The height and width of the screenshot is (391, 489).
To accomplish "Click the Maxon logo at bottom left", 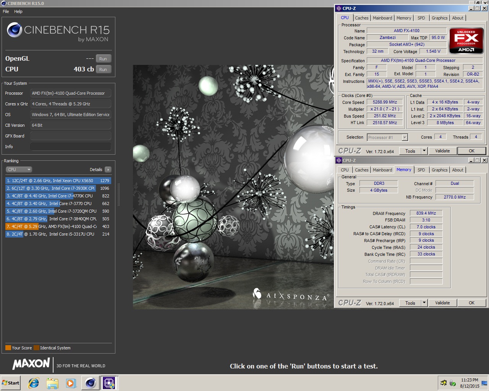I will tap(31, 364).
